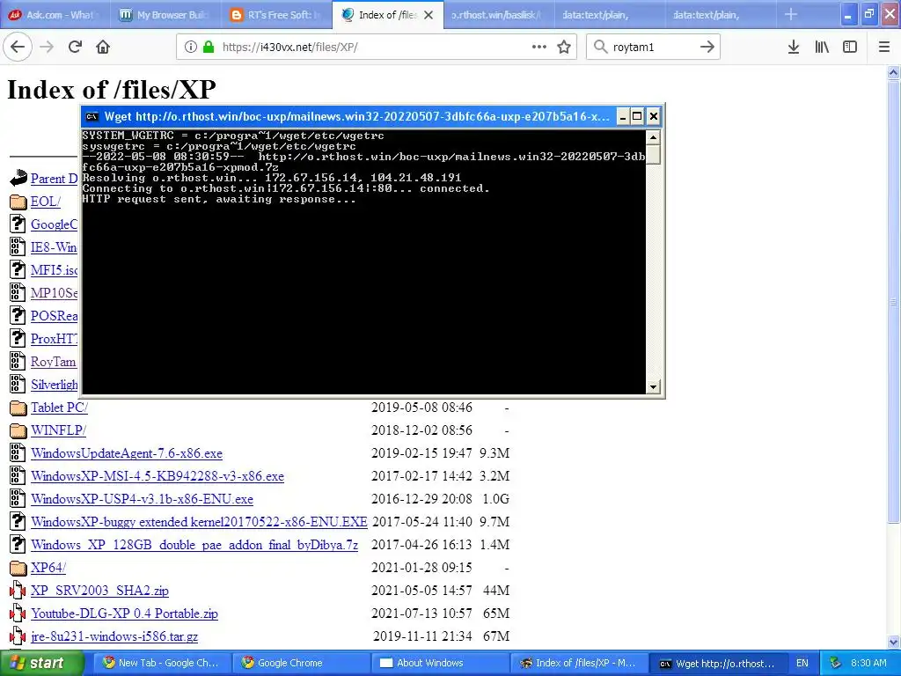Switch to the RT's Free Soft tab
This screenshot has height=676, width=901.
point(275,15)
